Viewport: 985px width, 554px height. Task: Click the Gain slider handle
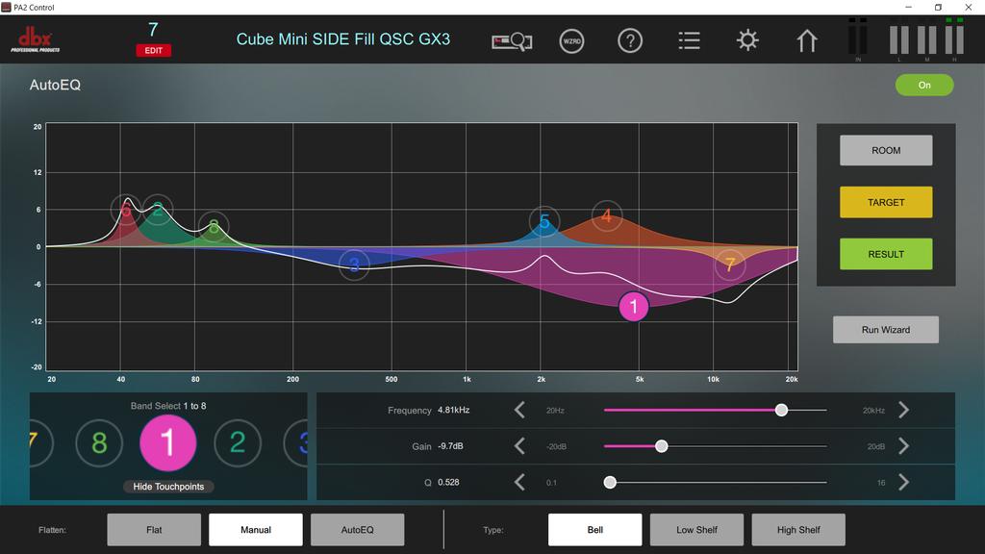click(662, 446)
